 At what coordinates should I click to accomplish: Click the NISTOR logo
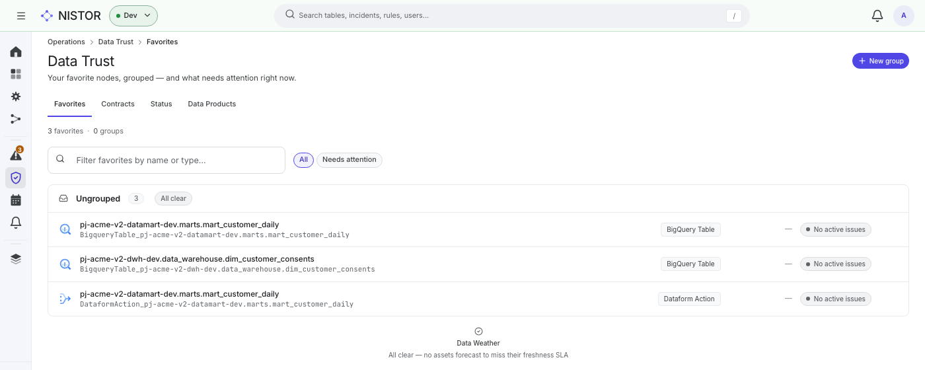point(71,15)
